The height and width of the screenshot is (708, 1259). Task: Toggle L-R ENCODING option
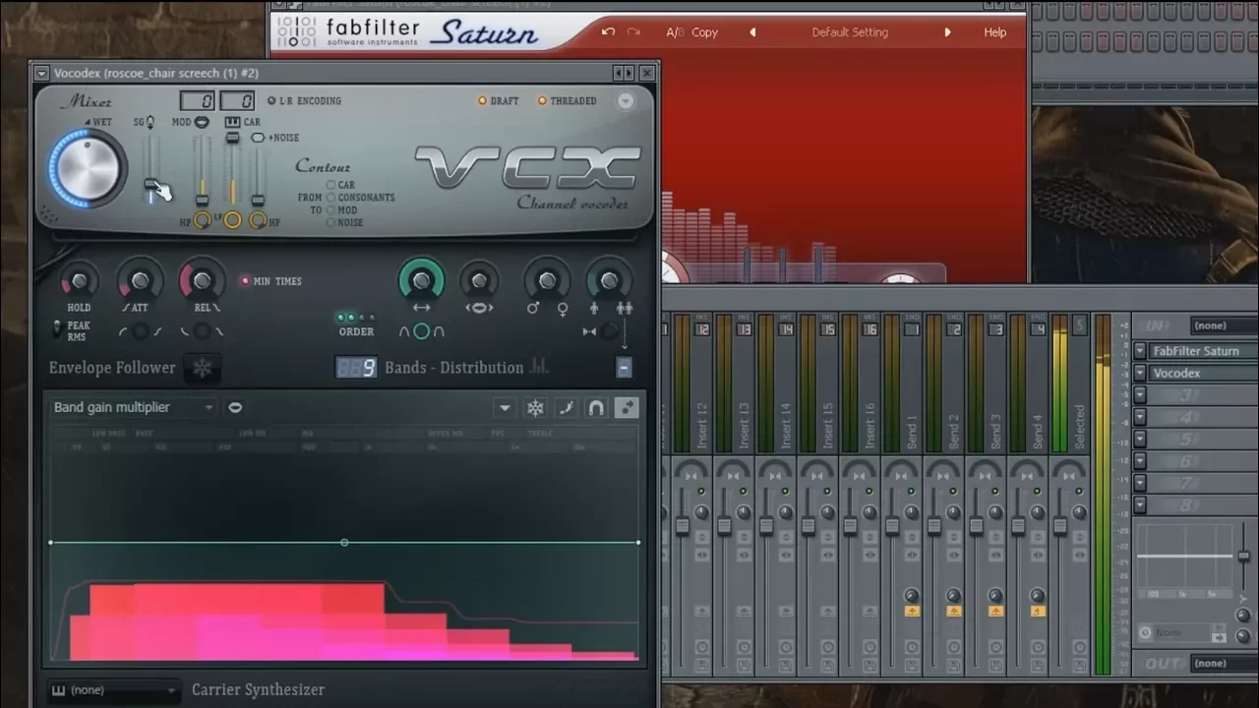click(x=304, y=100)
